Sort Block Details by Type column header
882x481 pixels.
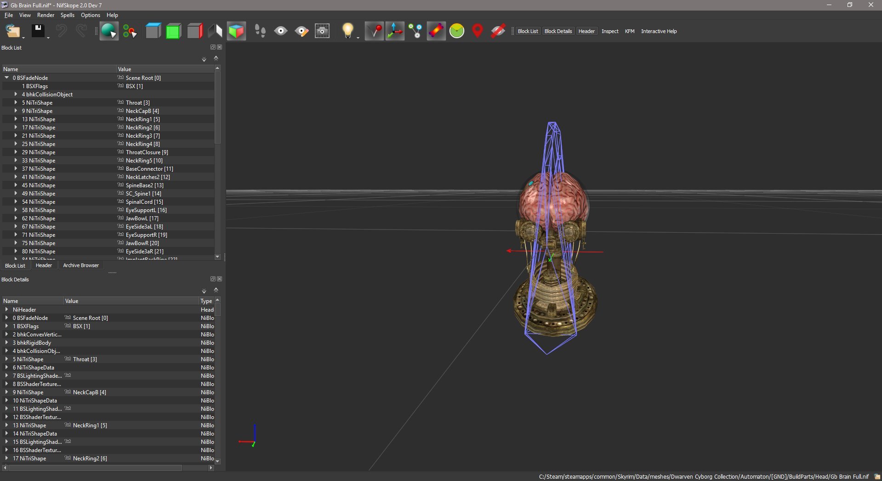click(206, 301)
